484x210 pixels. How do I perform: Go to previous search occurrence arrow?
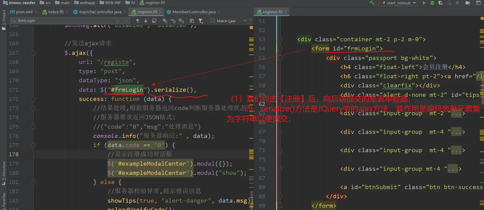(x=138, y=21)
